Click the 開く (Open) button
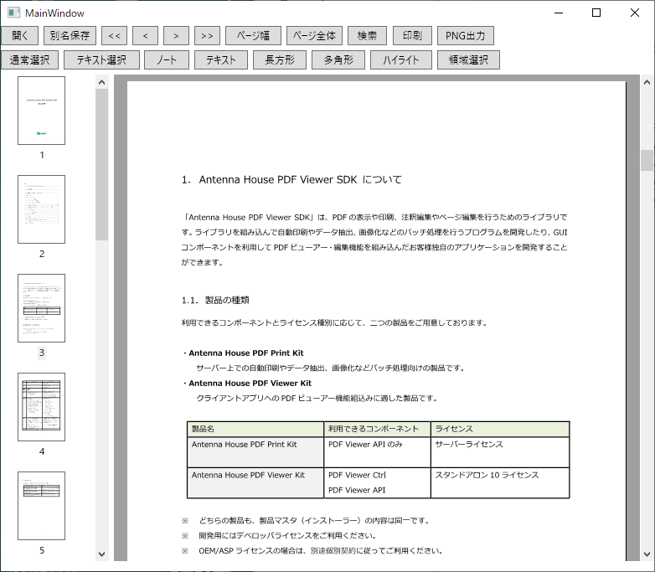The height and width of the screenshot is (572, 655). point(19,35)
